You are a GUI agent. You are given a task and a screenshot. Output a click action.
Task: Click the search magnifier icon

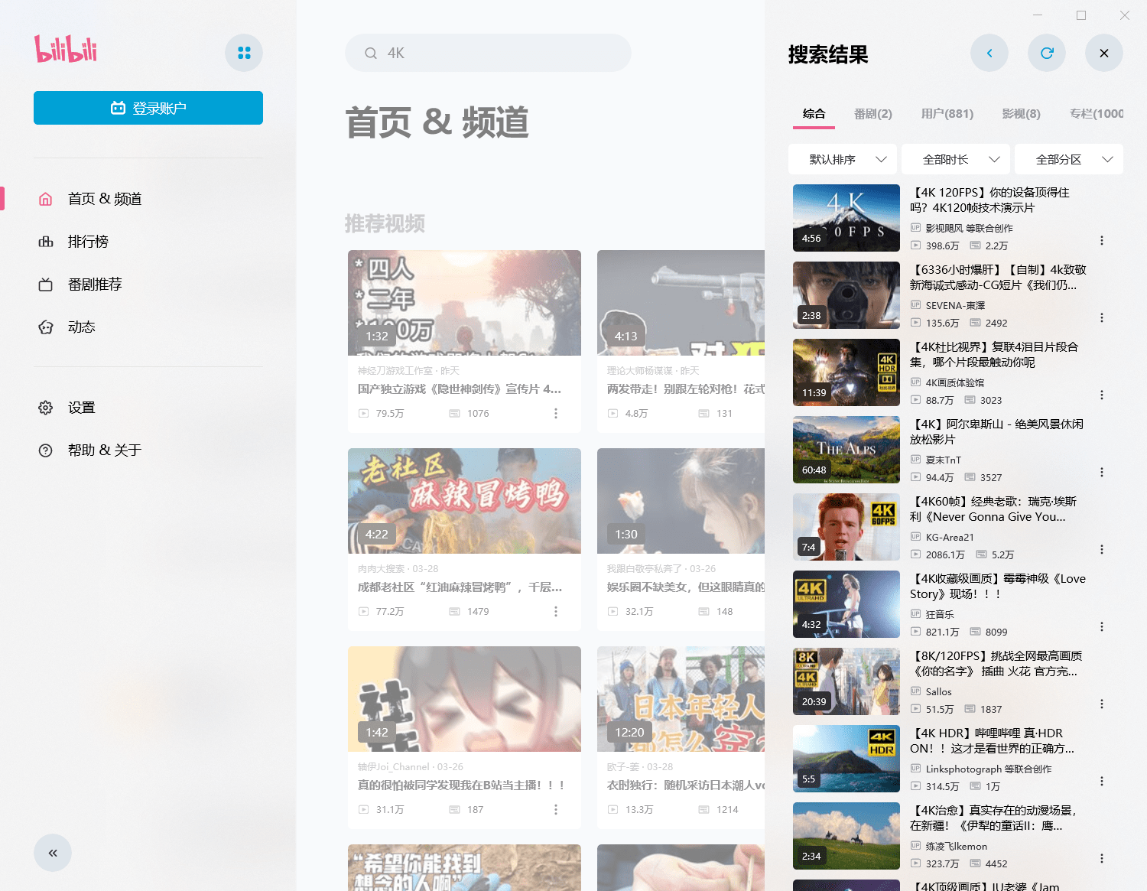pos(371,53)
